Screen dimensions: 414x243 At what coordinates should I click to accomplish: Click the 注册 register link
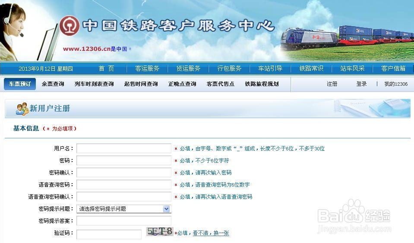click(x=332, y=84)
